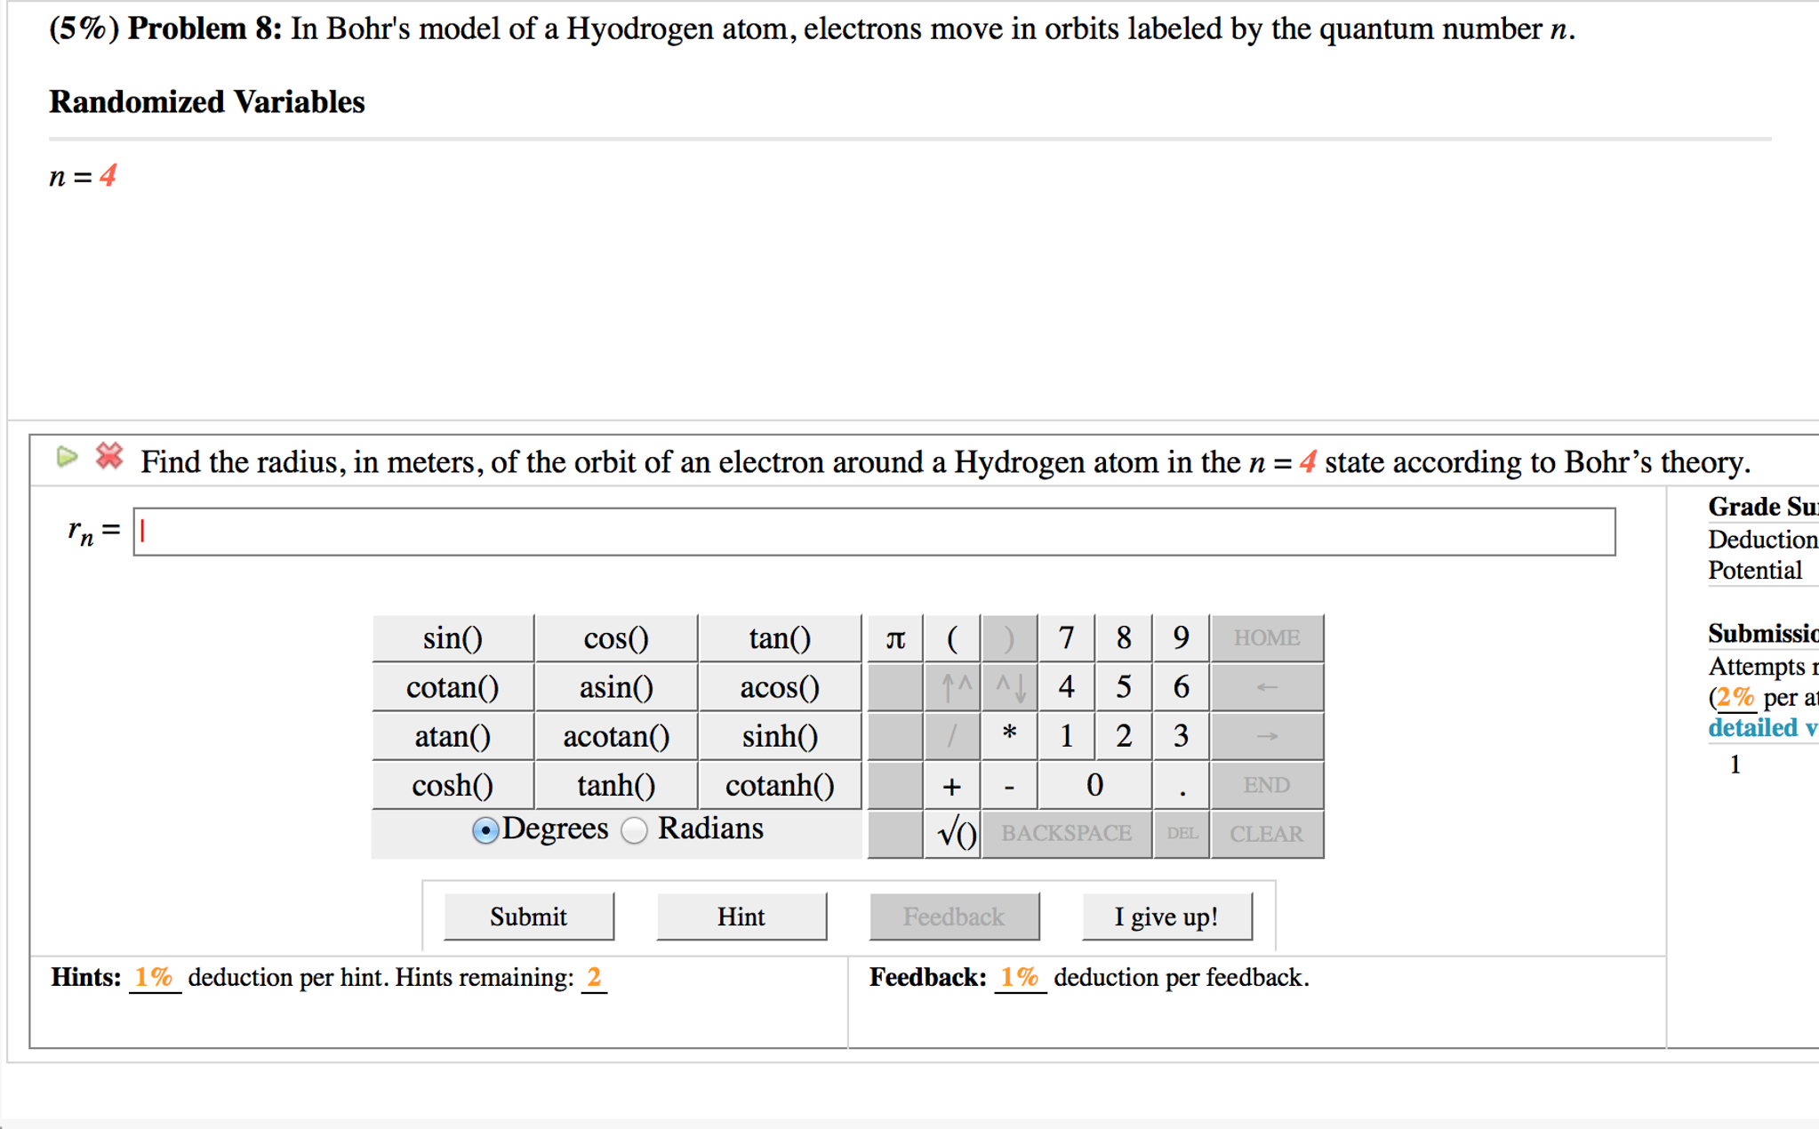Open the detailed view link
The width and height of the screenshot is (1819, 1129).
click(1762, 728)
